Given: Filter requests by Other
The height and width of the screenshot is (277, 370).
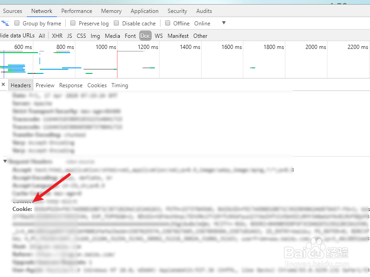Looking at the screenshot, I should [200, 36].
